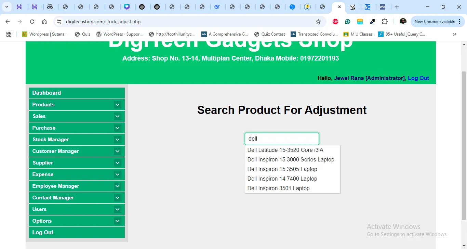Click the page vertical scrollbar
The height and width of the screenshot is (249, 467).
coord(464,144)
